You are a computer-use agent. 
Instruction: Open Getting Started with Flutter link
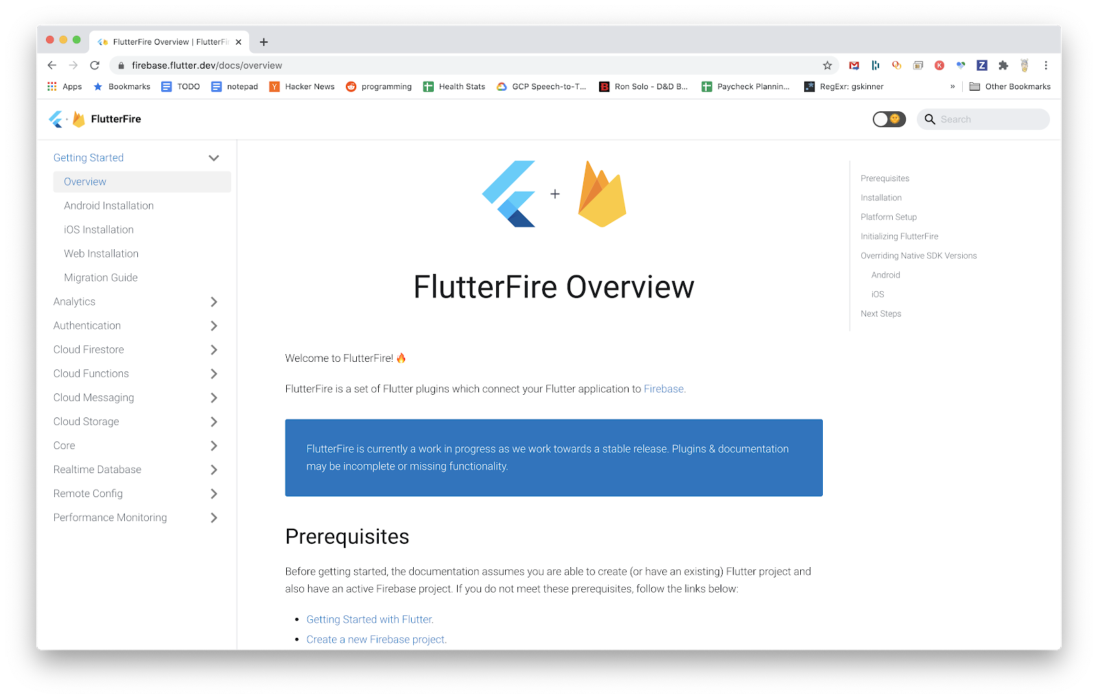click(x=370, y=619)
